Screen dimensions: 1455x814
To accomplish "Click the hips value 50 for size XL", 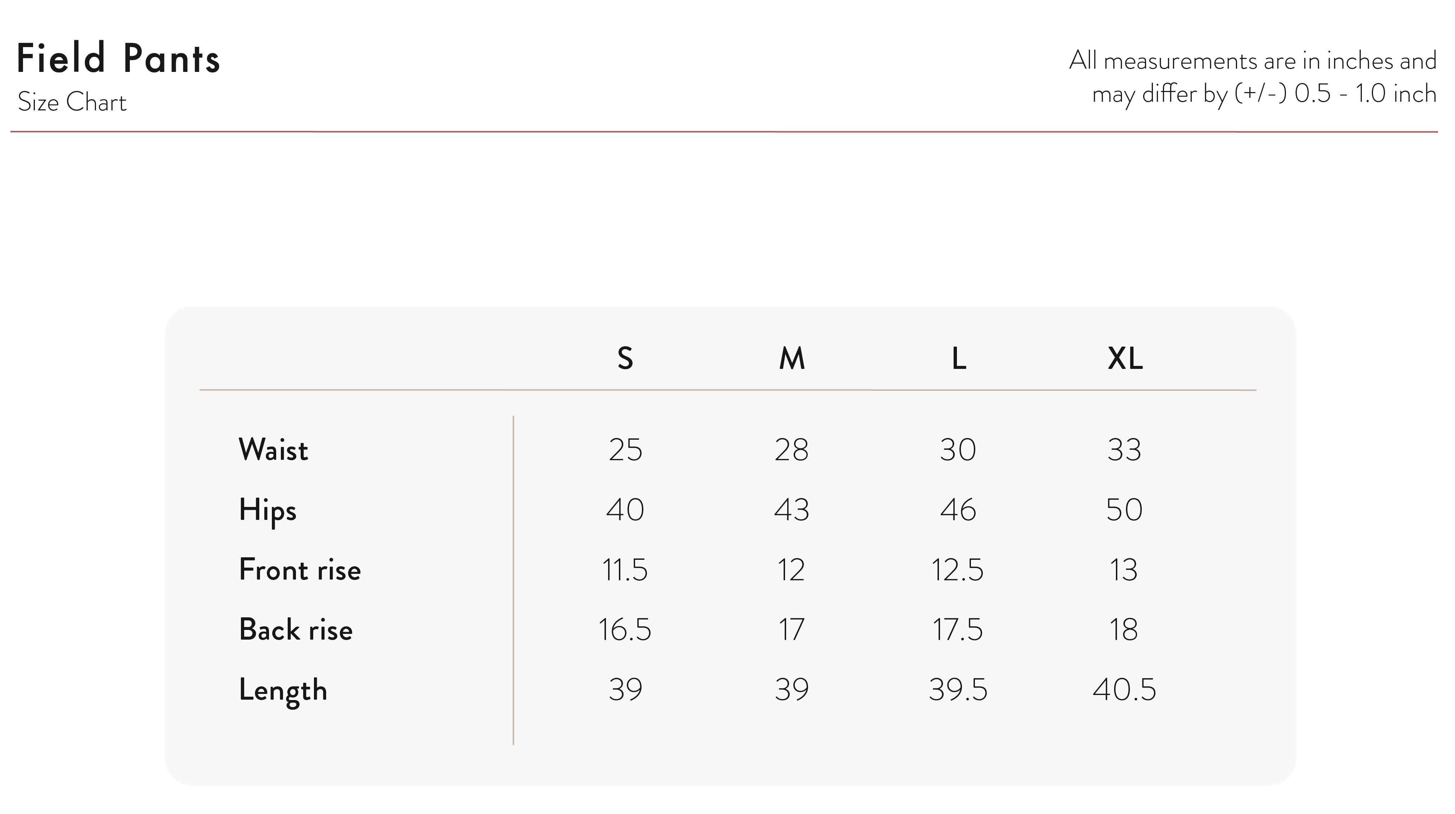I will tap(1124, 510).
